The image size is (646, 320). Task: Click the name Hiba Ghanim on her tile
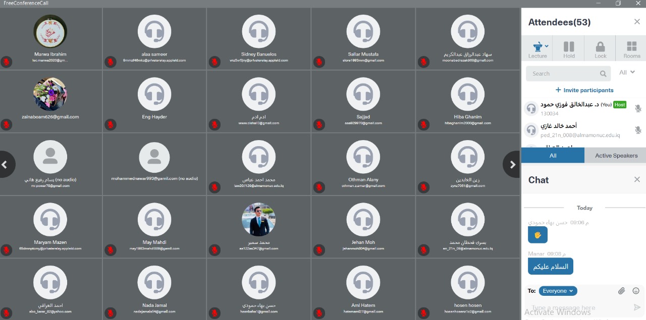point(468,117)
